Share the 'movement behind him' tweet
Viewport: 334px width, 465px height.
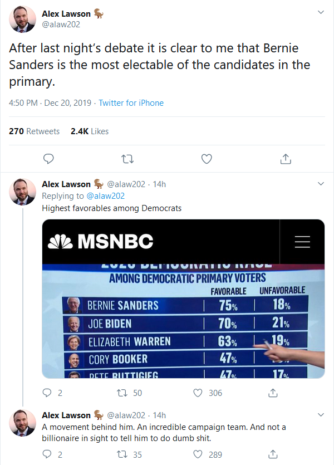point(273,454)
